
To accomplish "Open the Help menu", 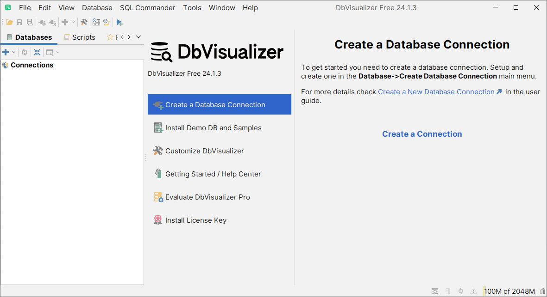I will point(250,8).
